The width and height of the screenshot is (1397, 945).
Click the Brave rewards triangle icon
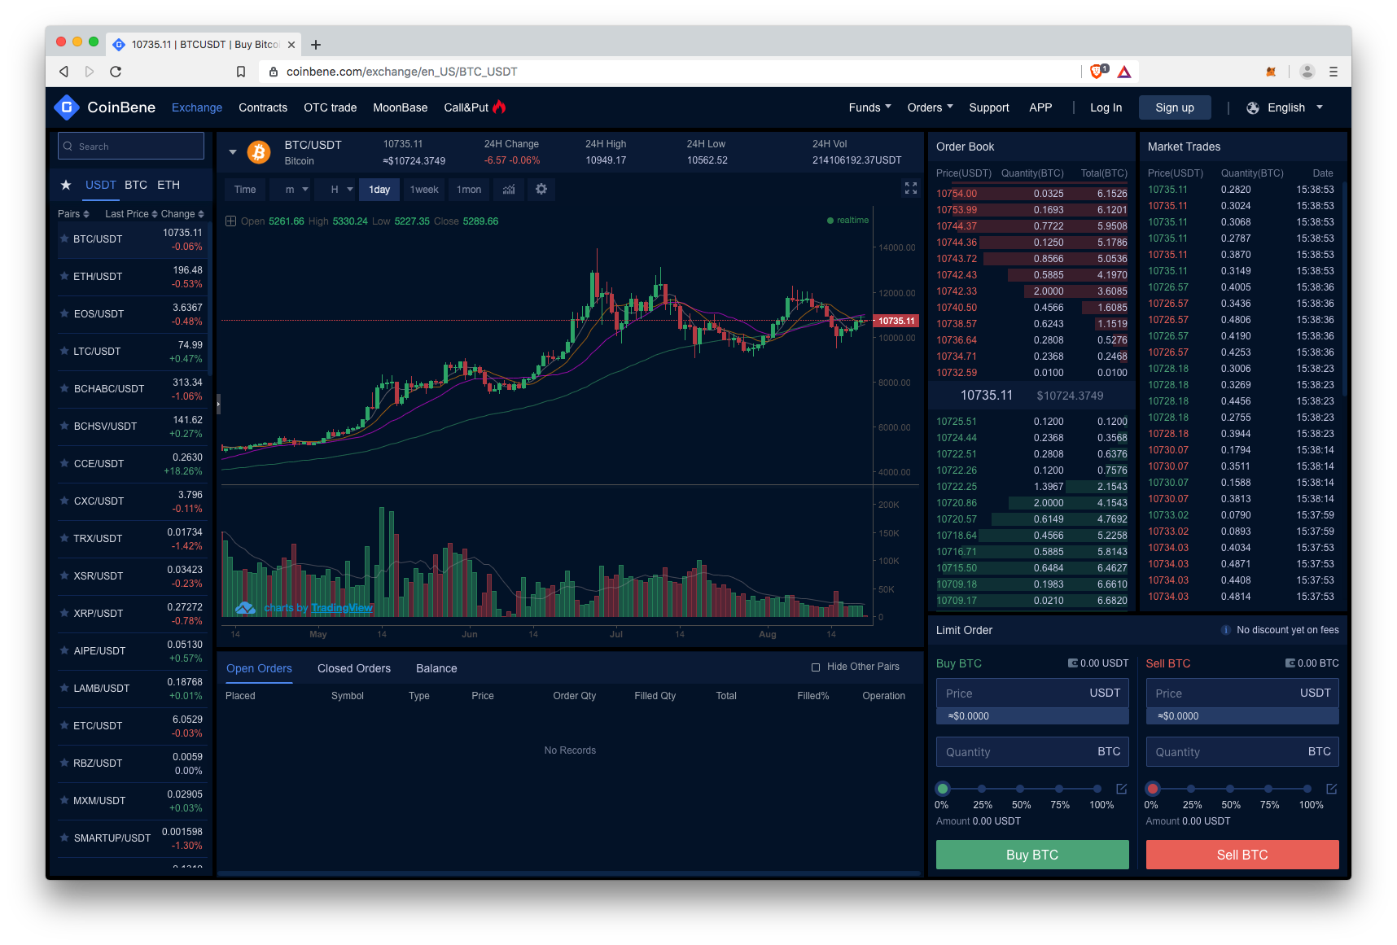pyautogui.click(x=1124, y=72)
